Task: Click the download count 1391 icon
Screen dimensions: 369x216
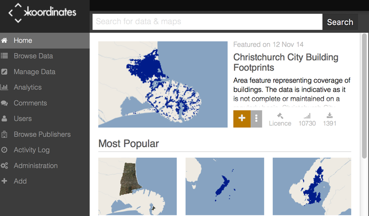Action: pyautogui.click(x=330, y=115)
